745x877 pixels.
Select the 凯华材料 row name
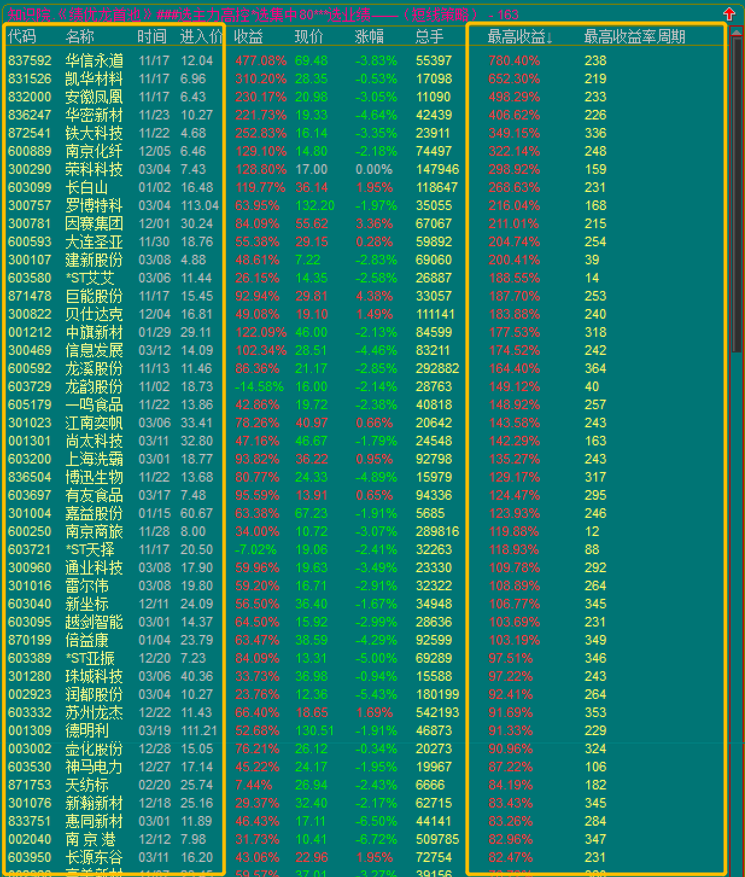(x=95, y=78)
